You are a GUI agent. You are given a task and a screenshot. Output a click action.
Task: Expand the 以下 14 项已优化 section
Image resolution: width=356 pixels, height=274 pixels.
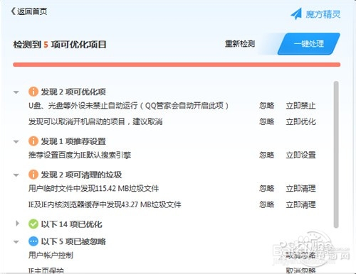[17, 224]
